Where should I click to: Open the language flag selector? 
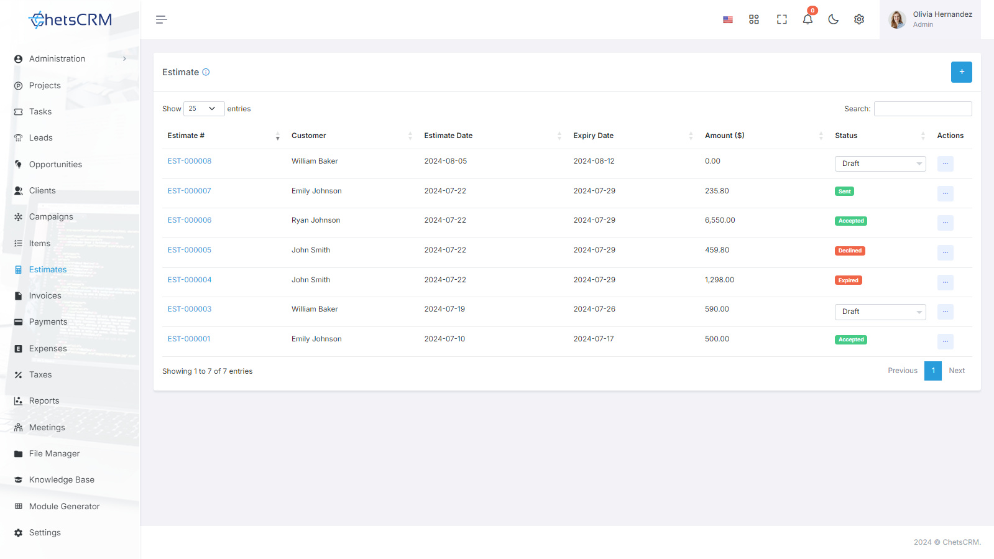[728, 20]
